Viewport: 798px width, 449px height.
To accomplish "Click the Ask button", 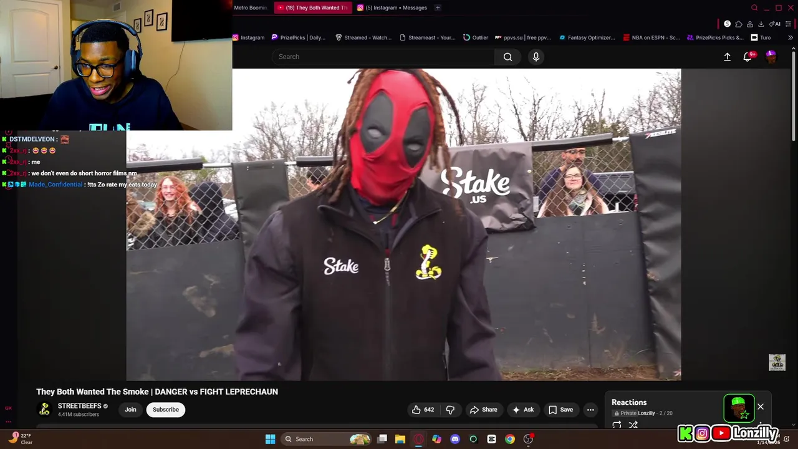I will coord(522,410).
